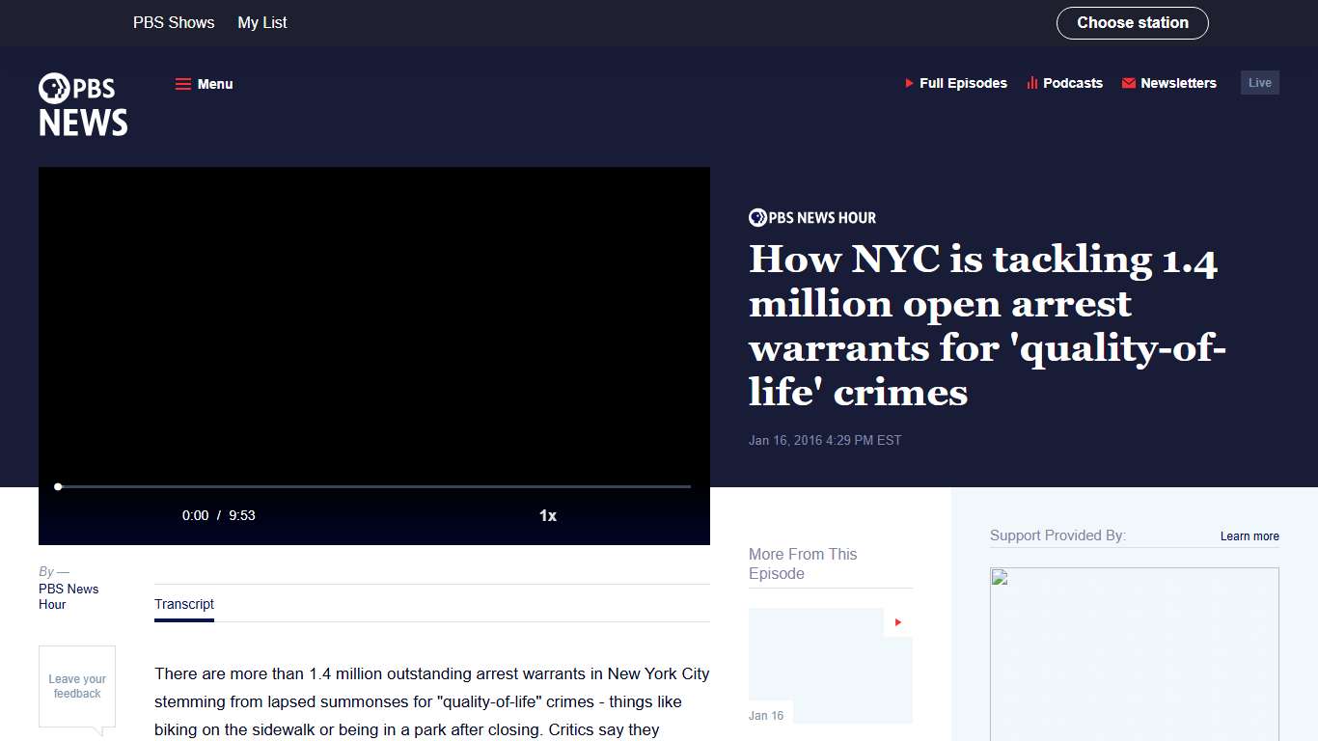Open the PBS Shows menu item
Screen dimensions: 1318x741
tap(174, 22)
